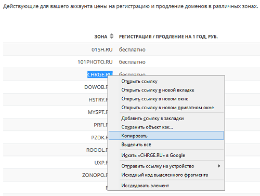Image resolution: width=260 pixels, height=196 pixels.
Task: Click 'бесплатно' price in 101PHOTO.RU row
Action: [132, 62]
